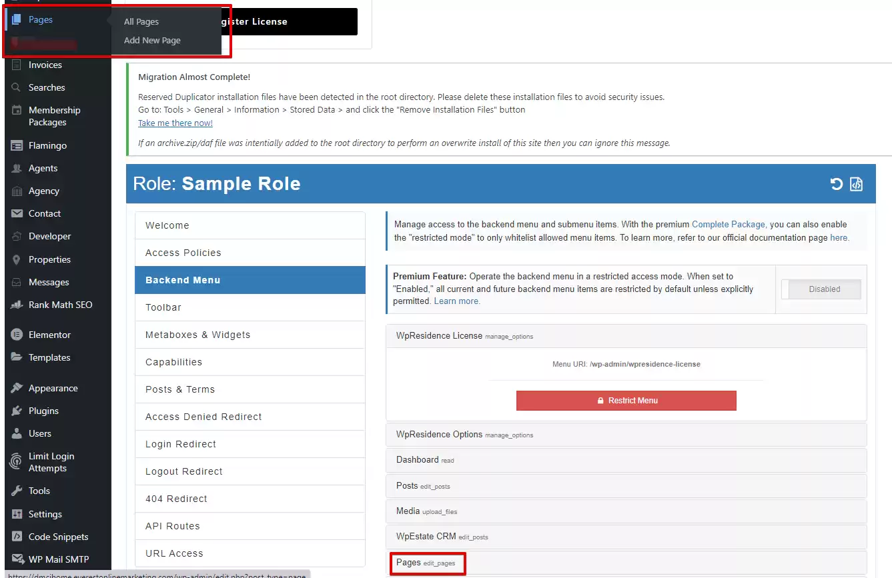Click the Restrict Menu button
Viewport: 892px width, 578px height.
coord(626,401)
